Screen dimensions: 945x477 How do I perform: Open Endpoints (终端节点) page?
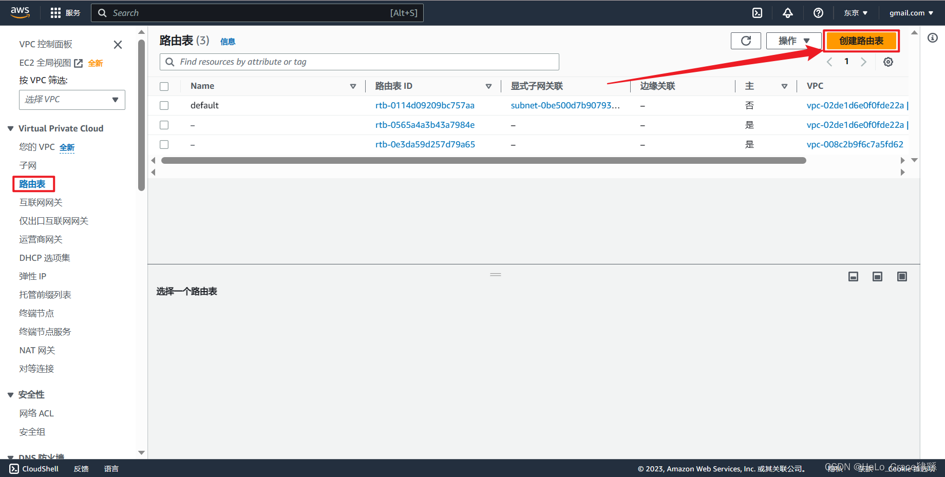(36, 313)
